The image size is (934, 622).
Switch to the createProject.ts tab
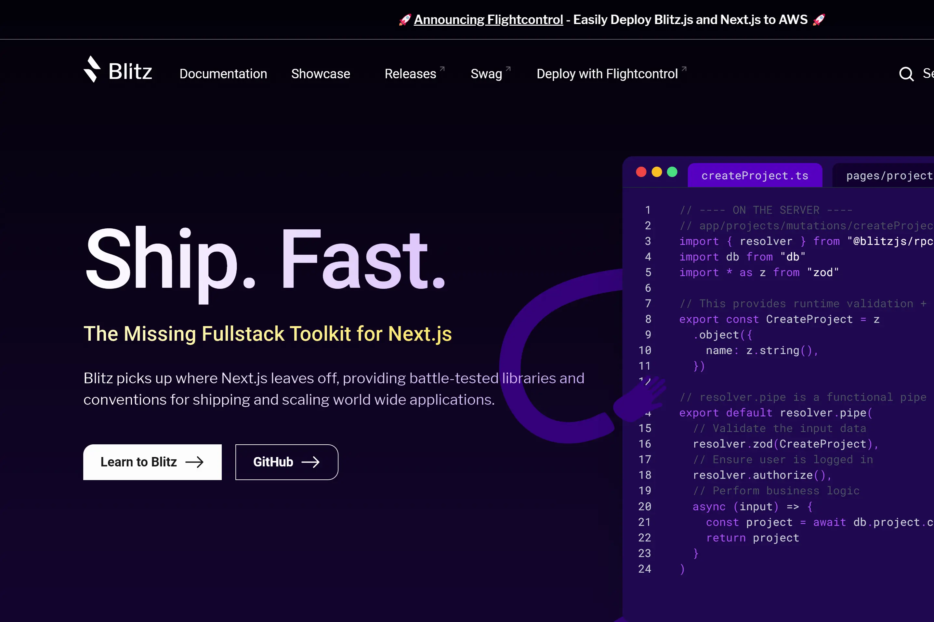click(755, 176)
